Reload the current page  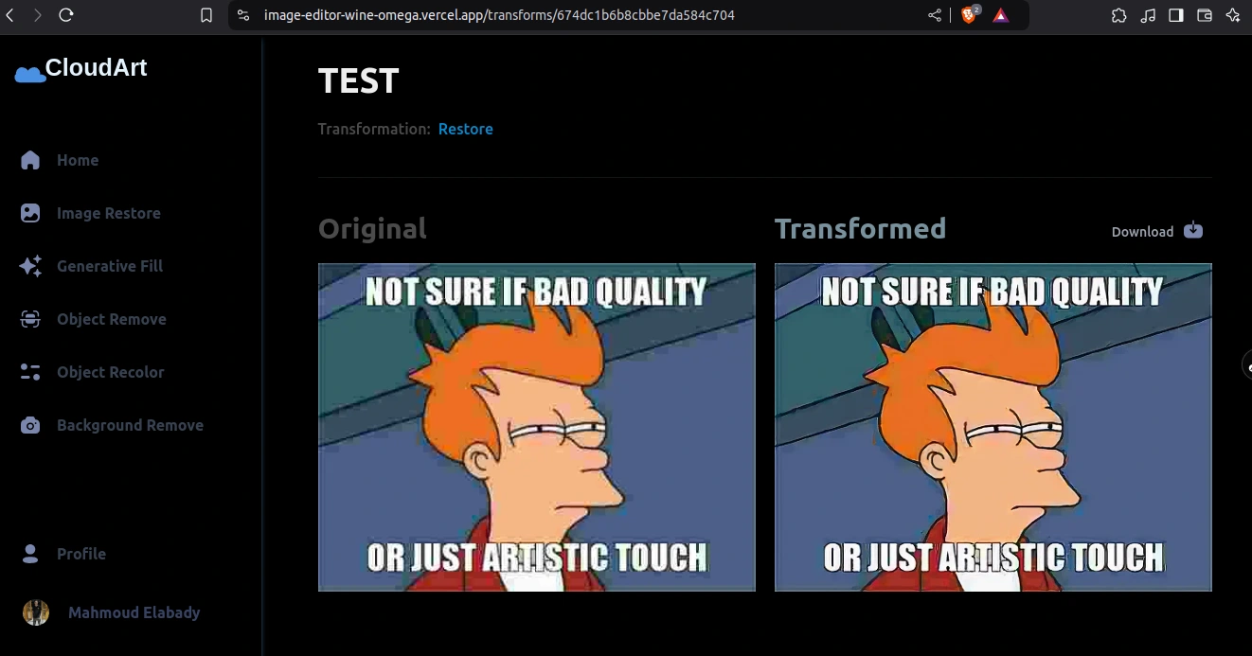point(66,15)
